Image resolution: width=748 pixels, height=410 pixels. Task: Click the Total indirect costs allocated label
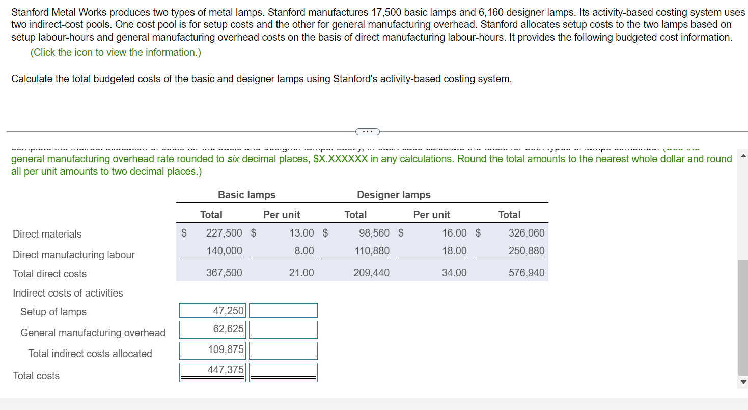pyautogui.click(x=90, y=354)
